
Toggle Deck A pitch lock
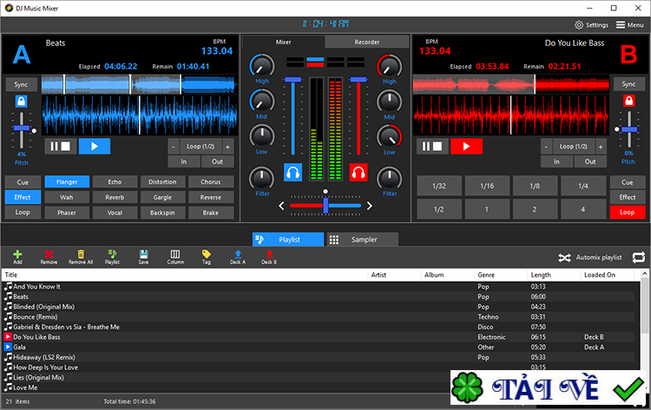click(21, 102)
